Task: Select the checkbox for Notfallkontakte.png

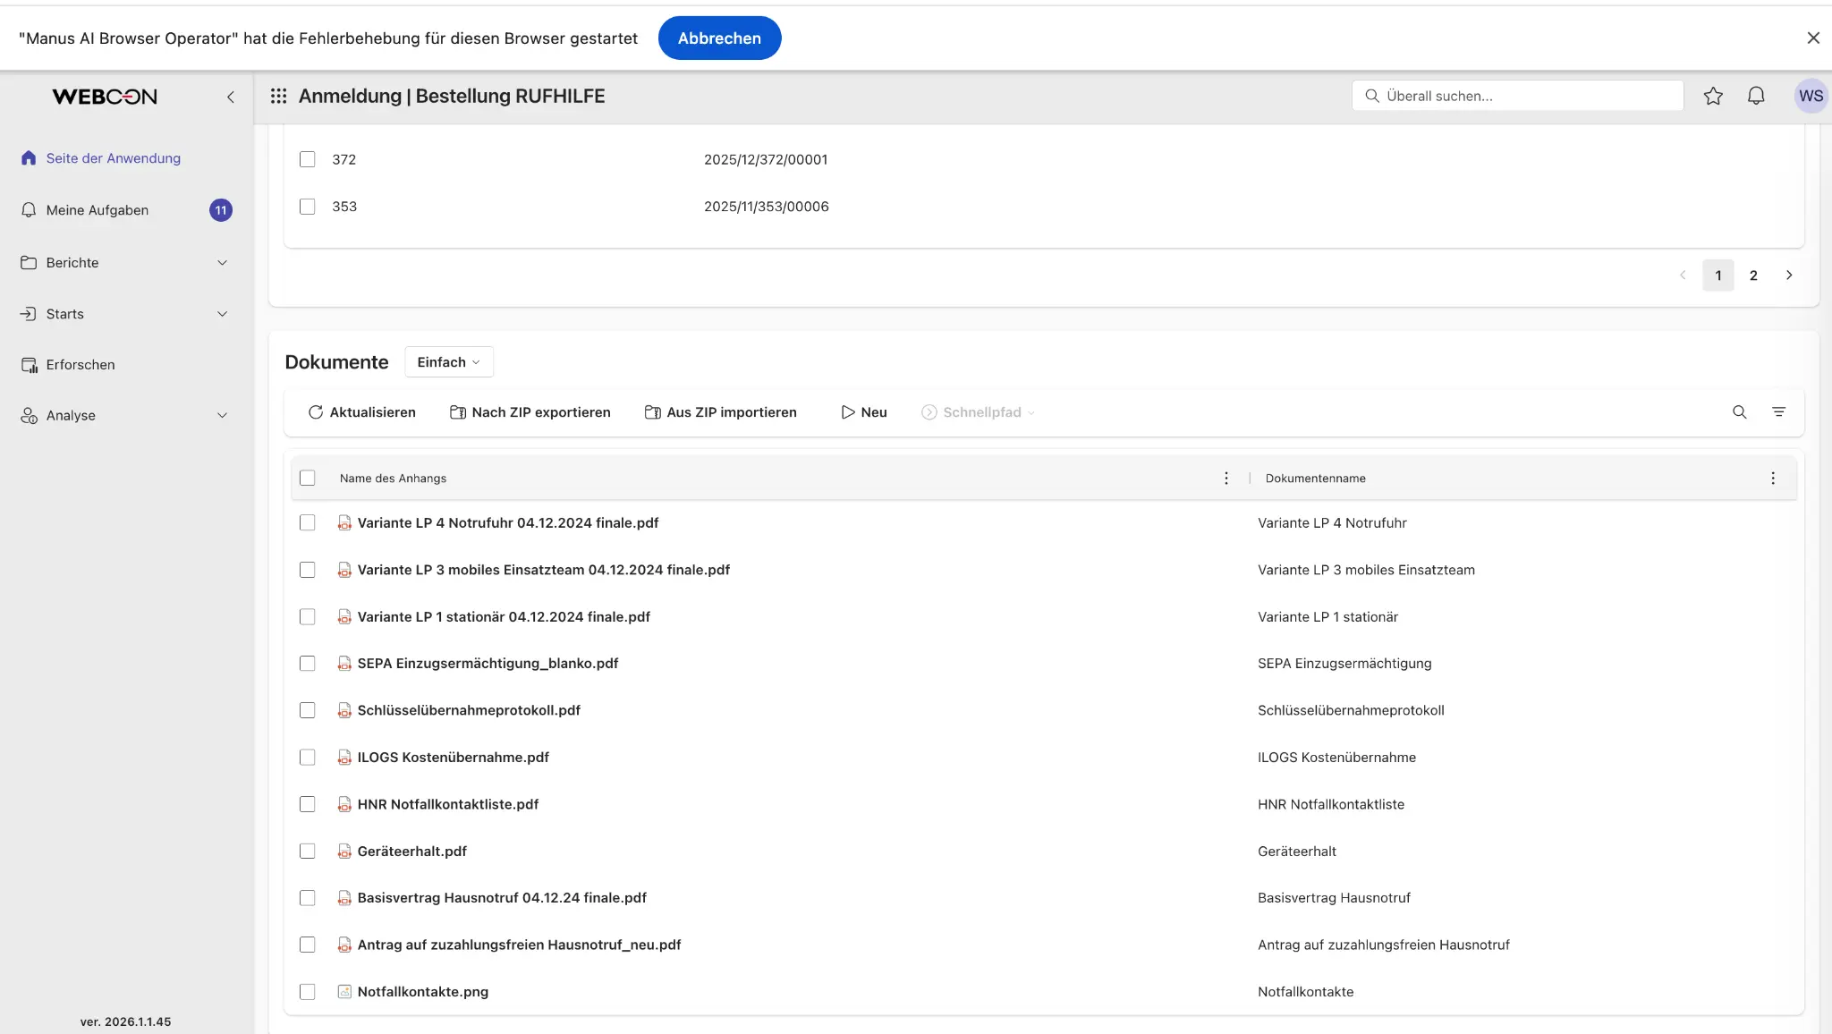Action: pyautogui.click(x=308, y=991)
